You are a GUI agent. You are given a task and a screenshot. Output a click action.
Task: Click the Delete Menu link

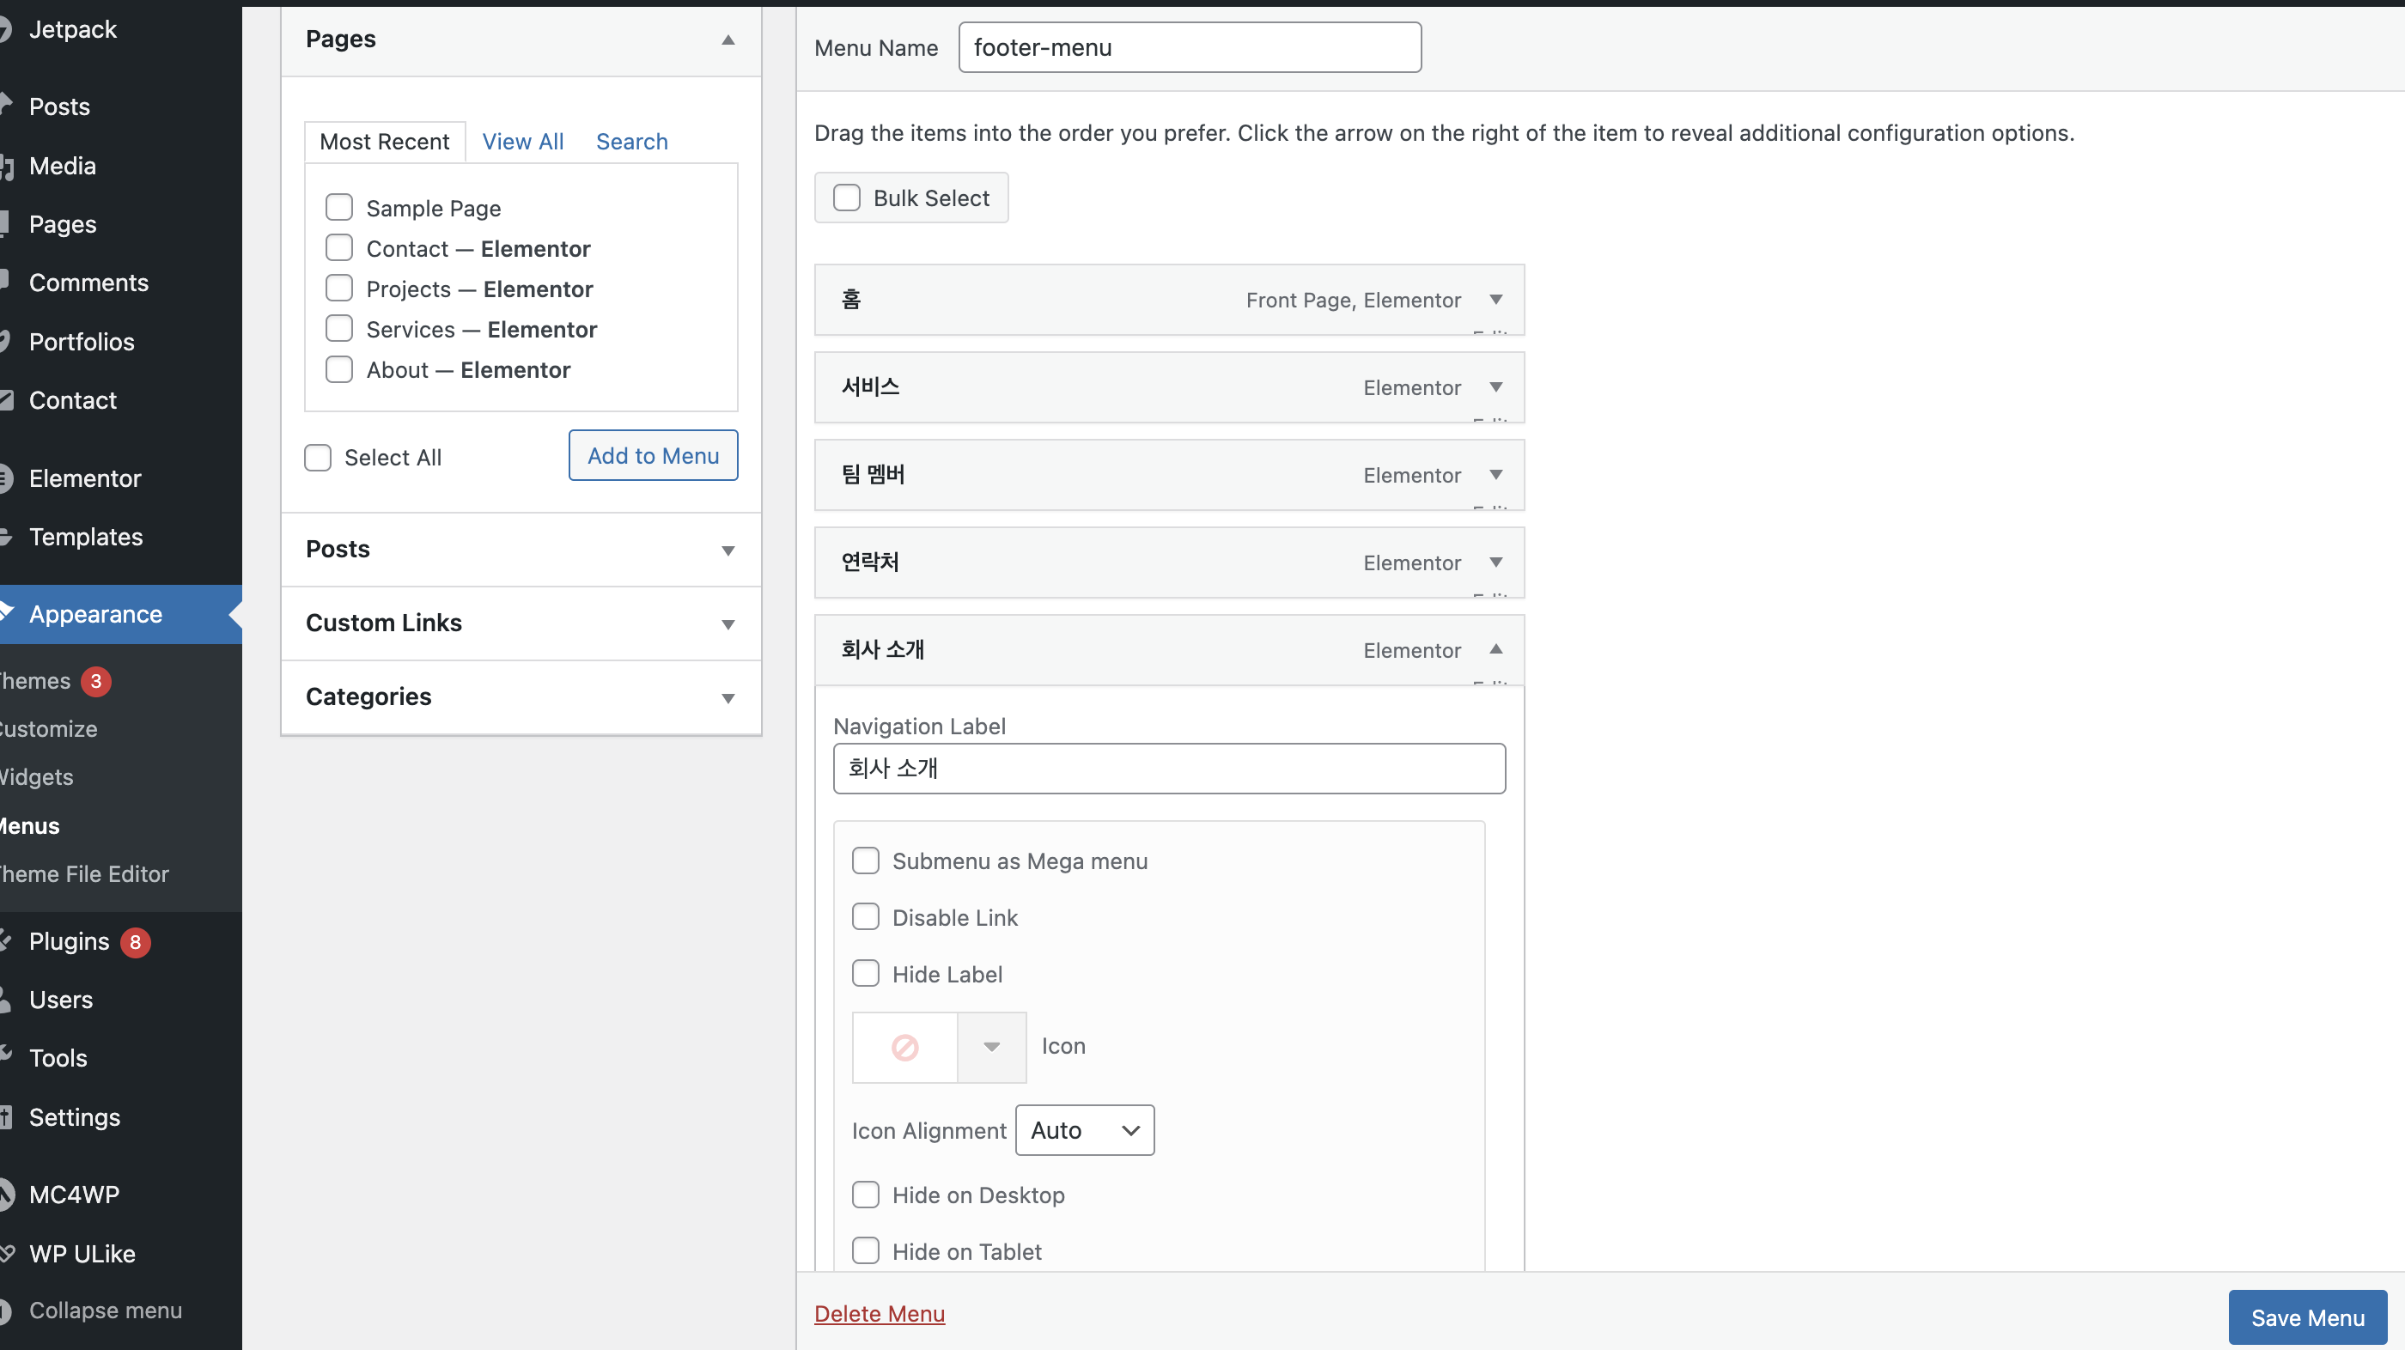tap(880, 1314)
